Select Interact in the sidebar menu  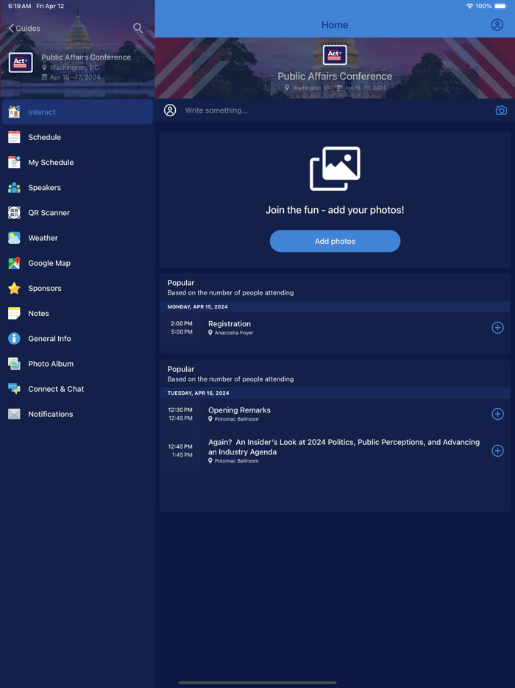tap(77, 112)
